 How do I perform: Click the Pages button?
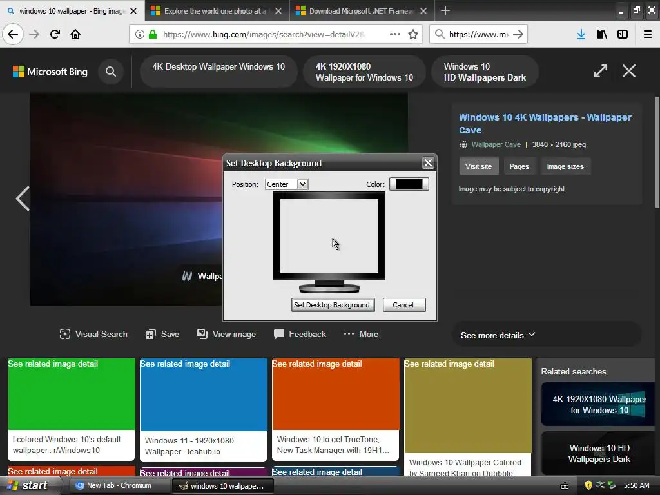(519, 166)
